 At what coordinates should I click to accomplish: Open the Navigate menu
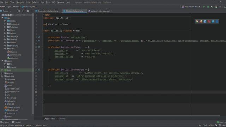20,2
